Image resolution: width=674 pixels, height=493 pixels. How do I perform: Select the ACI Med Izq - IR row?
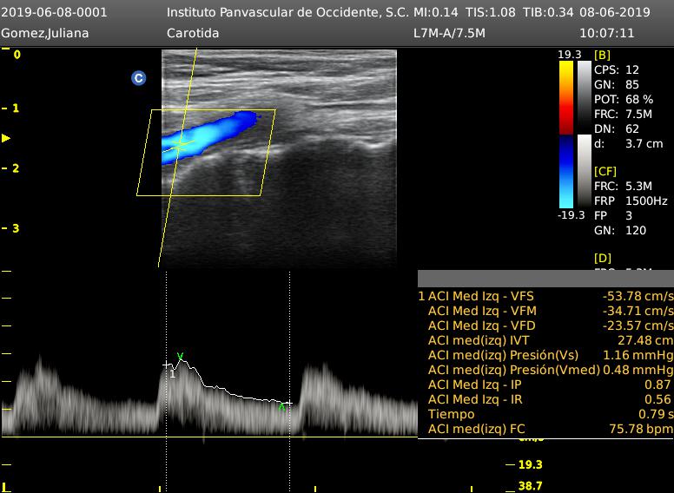point(545,399)
